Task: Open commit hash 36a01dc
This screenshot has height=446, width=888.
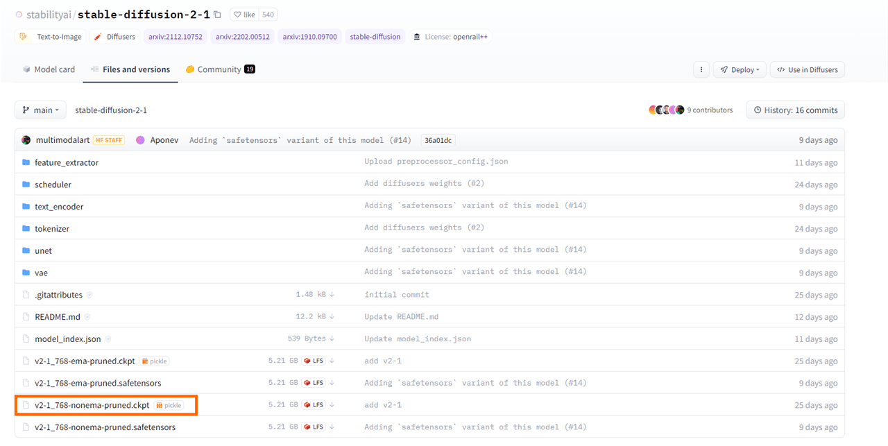Action: pyautogui.click(x=438, y=140)
